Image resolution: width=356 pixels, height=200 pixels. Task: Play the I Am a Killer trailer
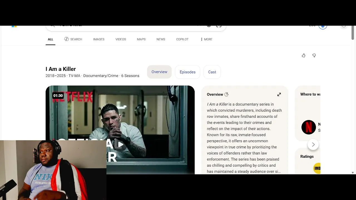[x=120, y=144]
